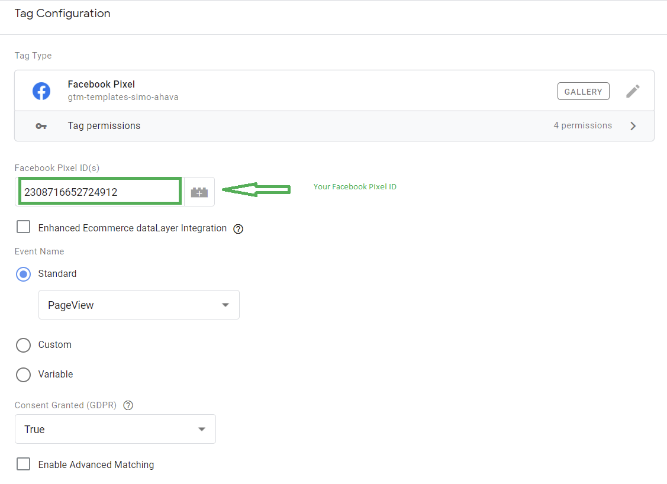The width and height of the screenshot is (667, 484).
Task: Click the Event Name label
Action: pyautogui.click(x=39, y=251)
